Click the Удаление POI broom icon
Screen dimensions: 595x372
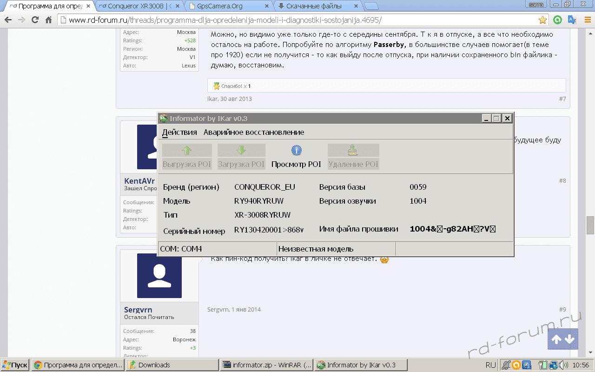pyautogui.click(x=353, y=150)
